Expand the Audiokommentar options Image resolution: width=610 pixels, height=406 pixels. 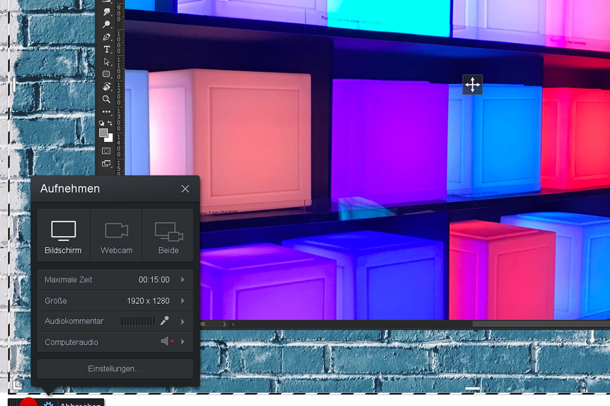pos(183,322)
